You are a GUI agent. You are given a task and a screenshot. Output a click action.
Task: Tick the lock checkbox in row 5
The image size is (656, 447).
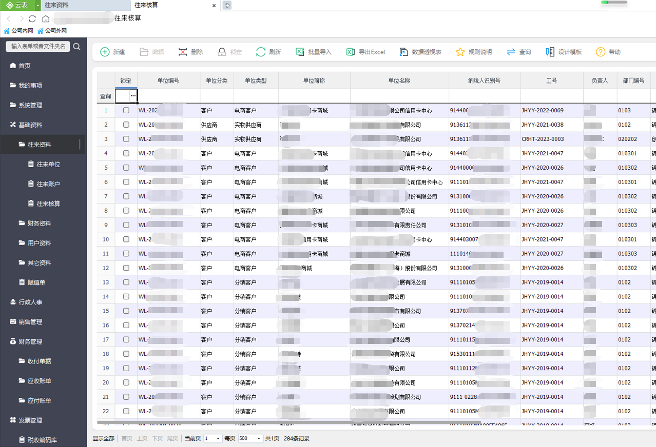tap(126, 168)
